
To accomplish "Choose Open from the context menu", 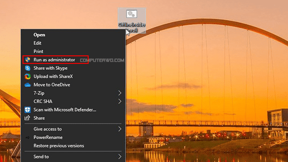I will (73, 35).
